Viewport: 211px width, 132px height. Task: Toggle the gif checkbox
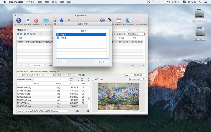25,34
